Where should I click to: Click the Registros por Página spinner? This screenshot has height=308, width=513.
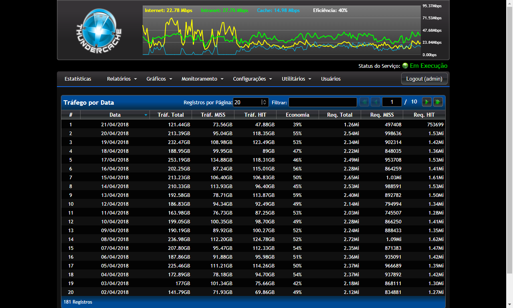tap(264, 102)
